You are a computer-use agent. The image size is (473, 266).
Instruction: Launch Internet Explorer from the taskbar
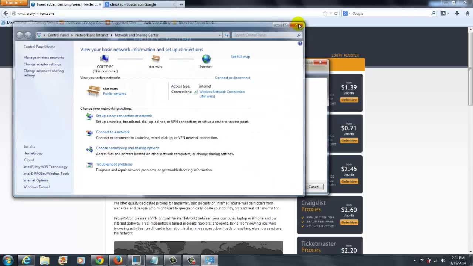(x=26, y=260)
